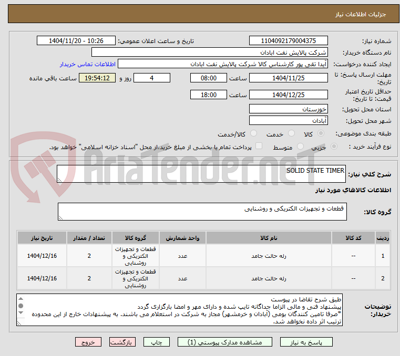Click the buyer notes scrollbar thumb
Viewport: 400px width, 356px height.
[x=21, y=306]
